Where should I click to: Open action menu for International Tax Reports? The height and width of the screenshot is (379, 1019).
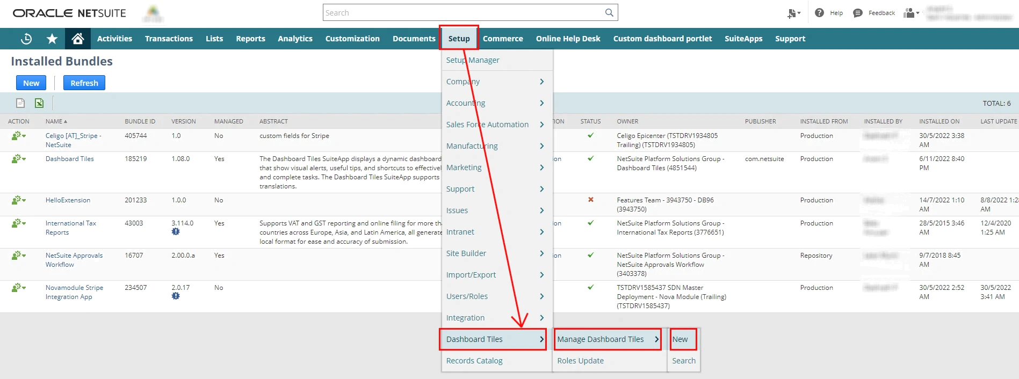[19, 223]
